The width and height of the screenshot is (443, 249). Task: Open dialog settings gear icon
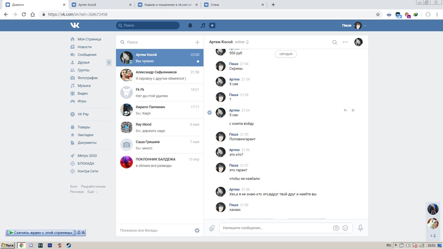(197, 230)
